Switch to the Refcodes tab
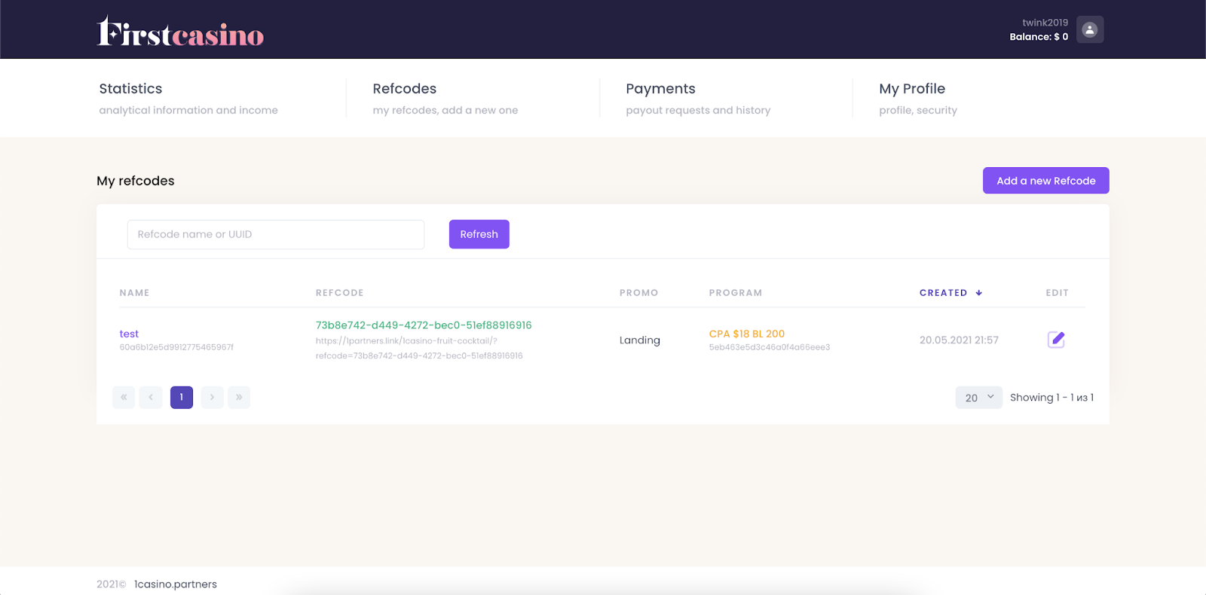 [x=404, y=89]
